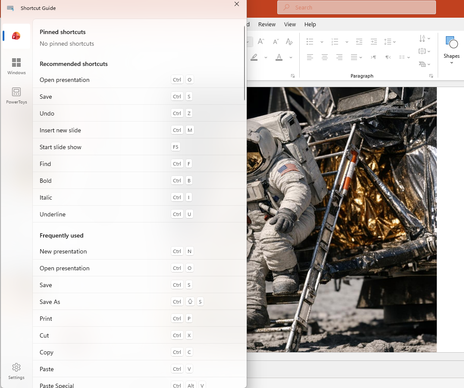Click the F5 key cap
464x388 pixels.
(x=176, y=147)
